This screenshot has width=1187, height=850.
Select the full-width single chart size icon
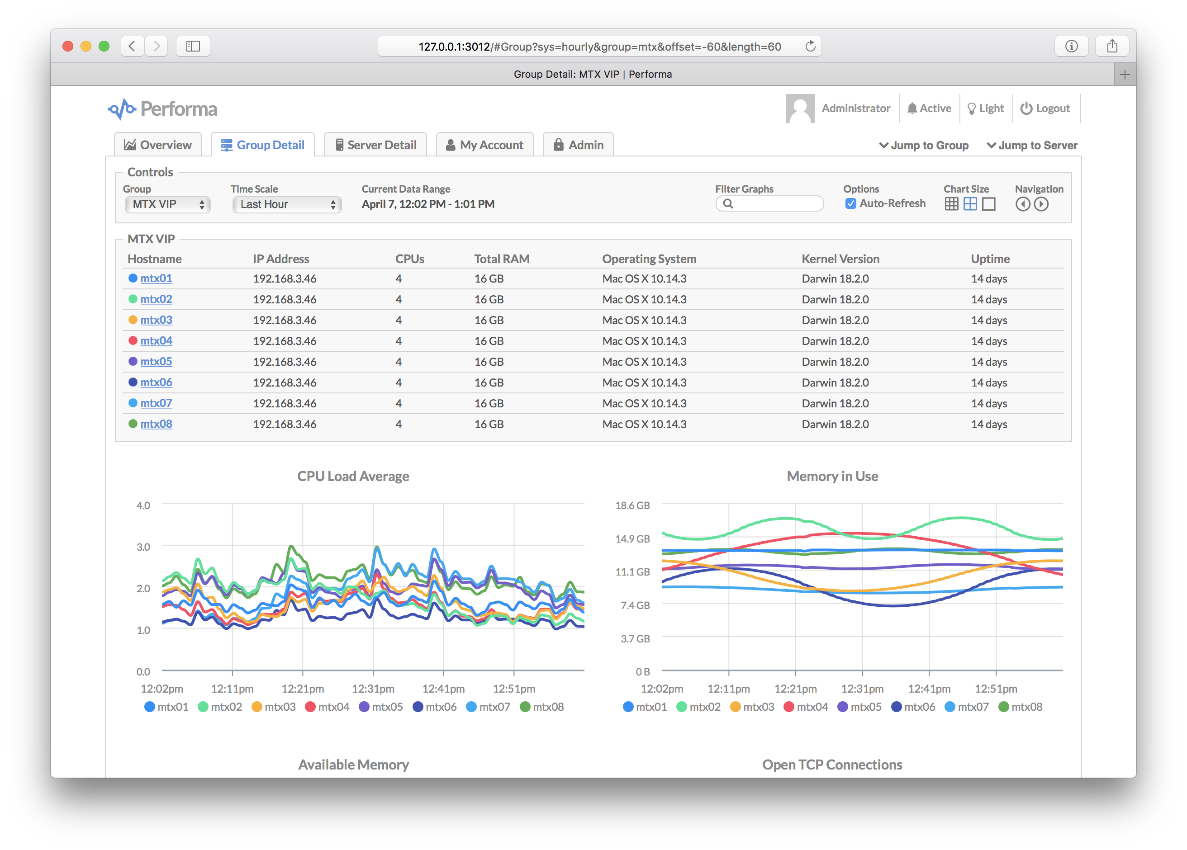coord(988,204)
